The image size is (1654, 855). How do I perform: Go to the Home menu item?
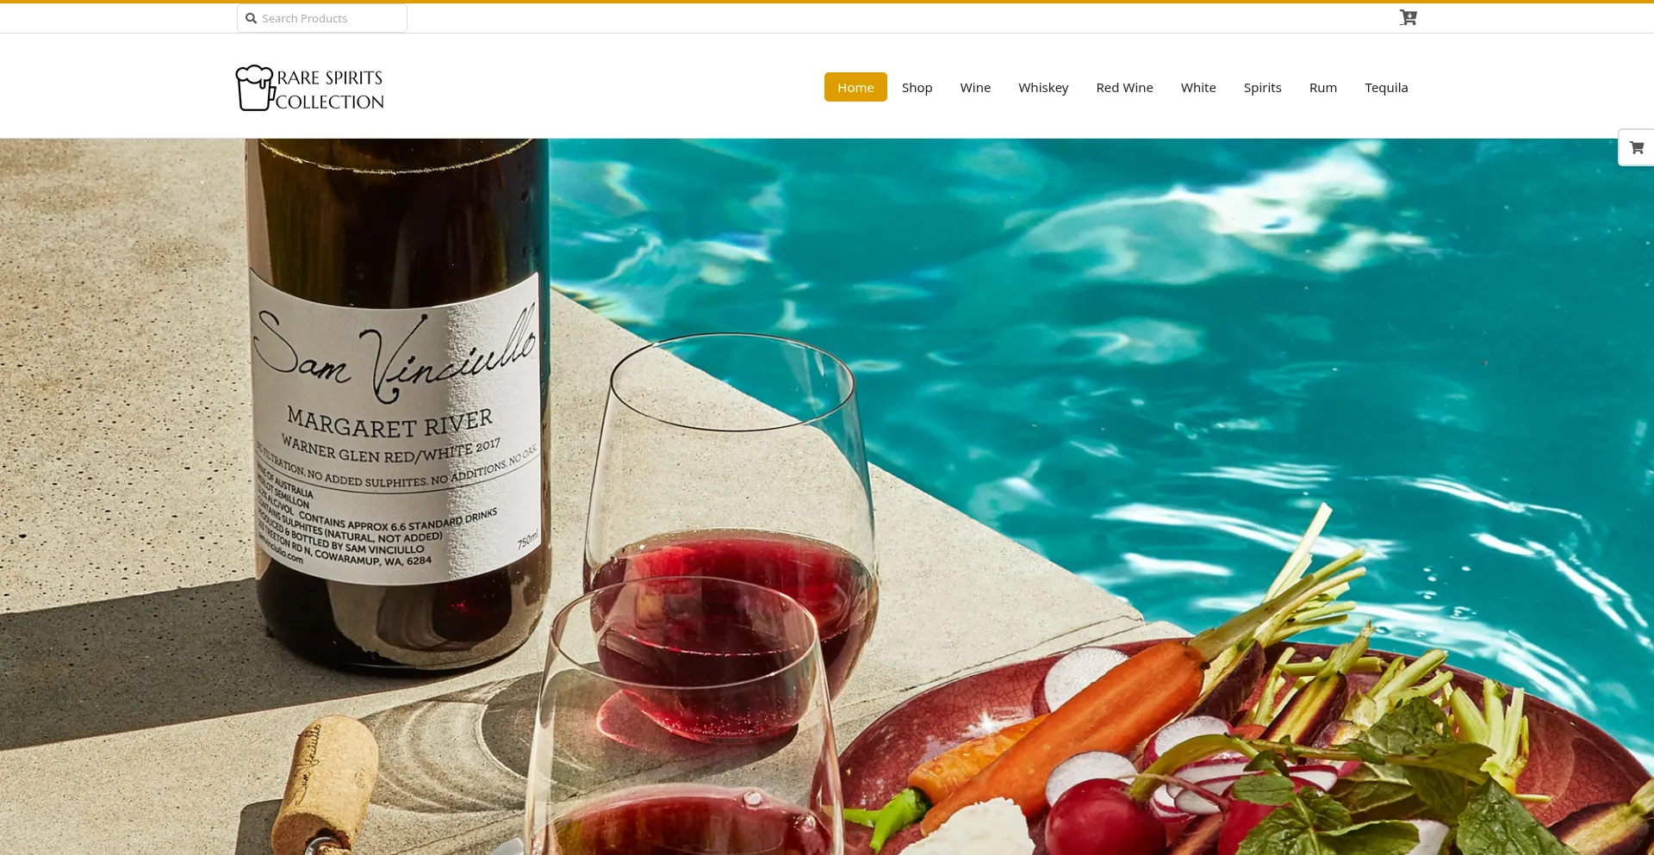point(855,87)
